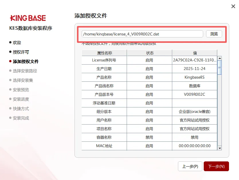Click the KINGBASE logo
Screen dimensions: 239x180
pyautogui.click(x=28, y=18)
